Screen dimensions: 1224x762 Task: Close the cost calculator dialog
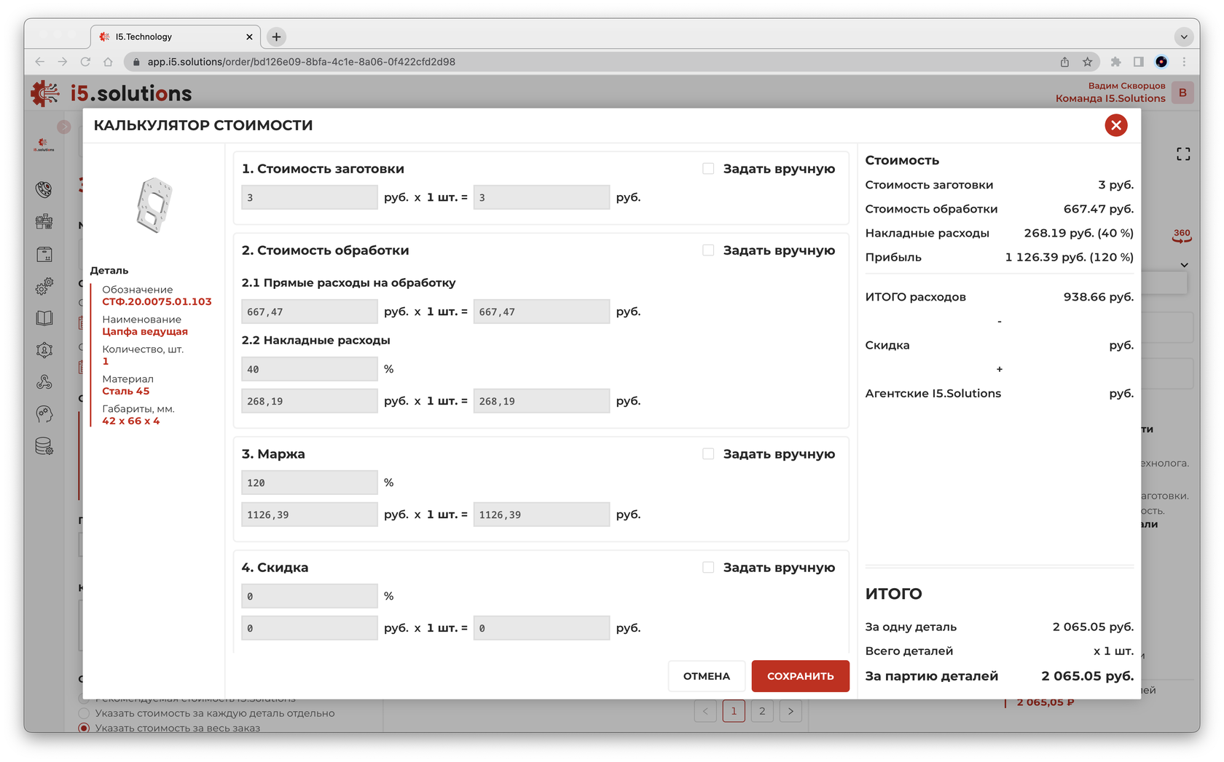(1115, 125)
